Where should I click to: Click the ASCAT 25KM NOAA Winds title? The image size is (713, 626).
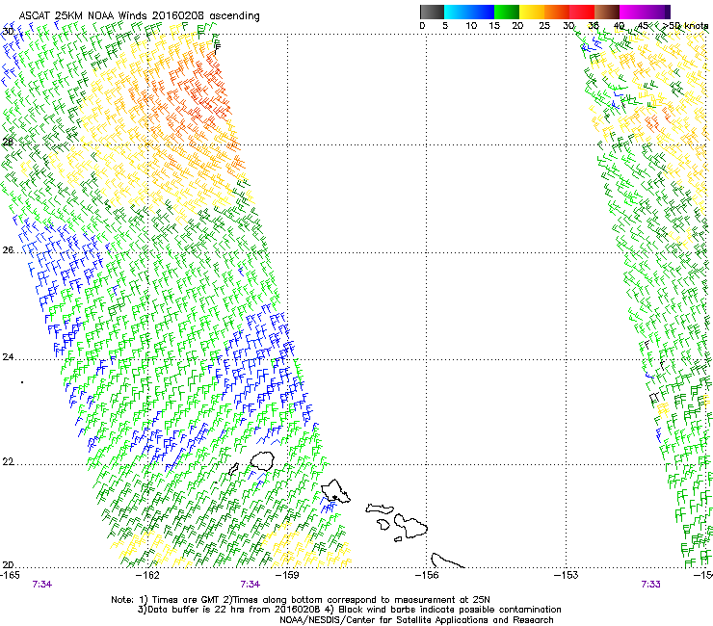[139, 16]
